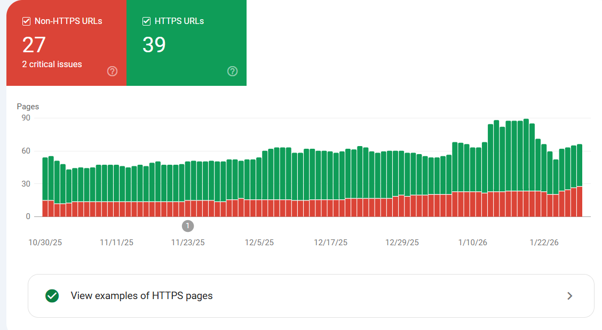This screenshot has height=330, width=602.
Task: Select the red Non-HTTPS URLs card
Action: click(66, 43)
